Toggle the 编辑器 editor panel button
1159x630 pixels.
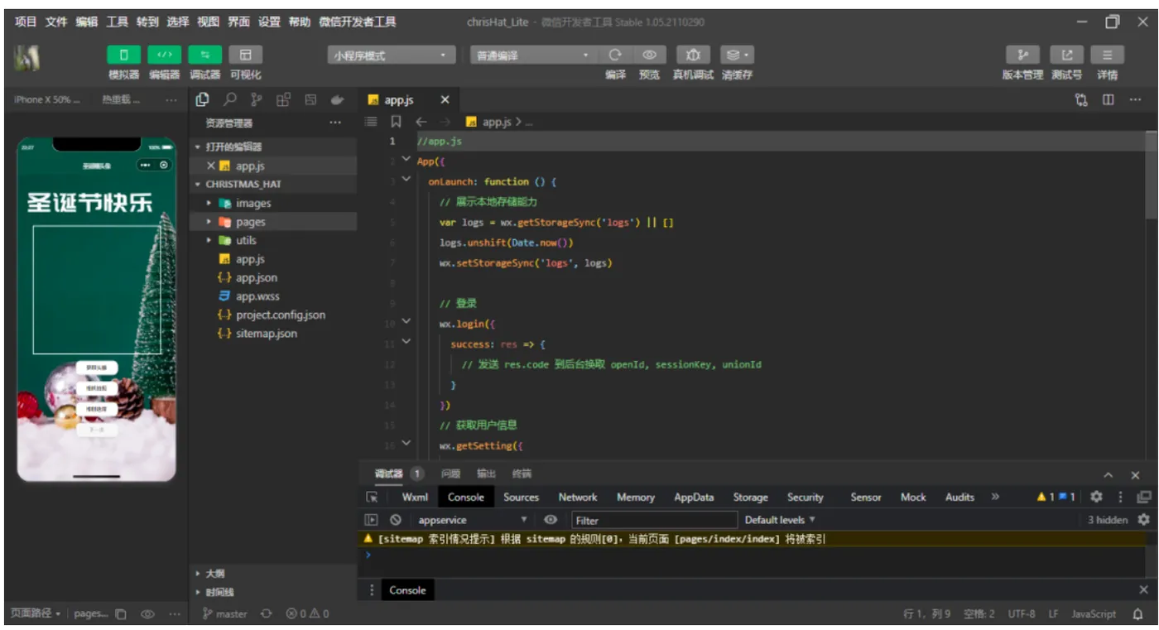pos(165,55)
